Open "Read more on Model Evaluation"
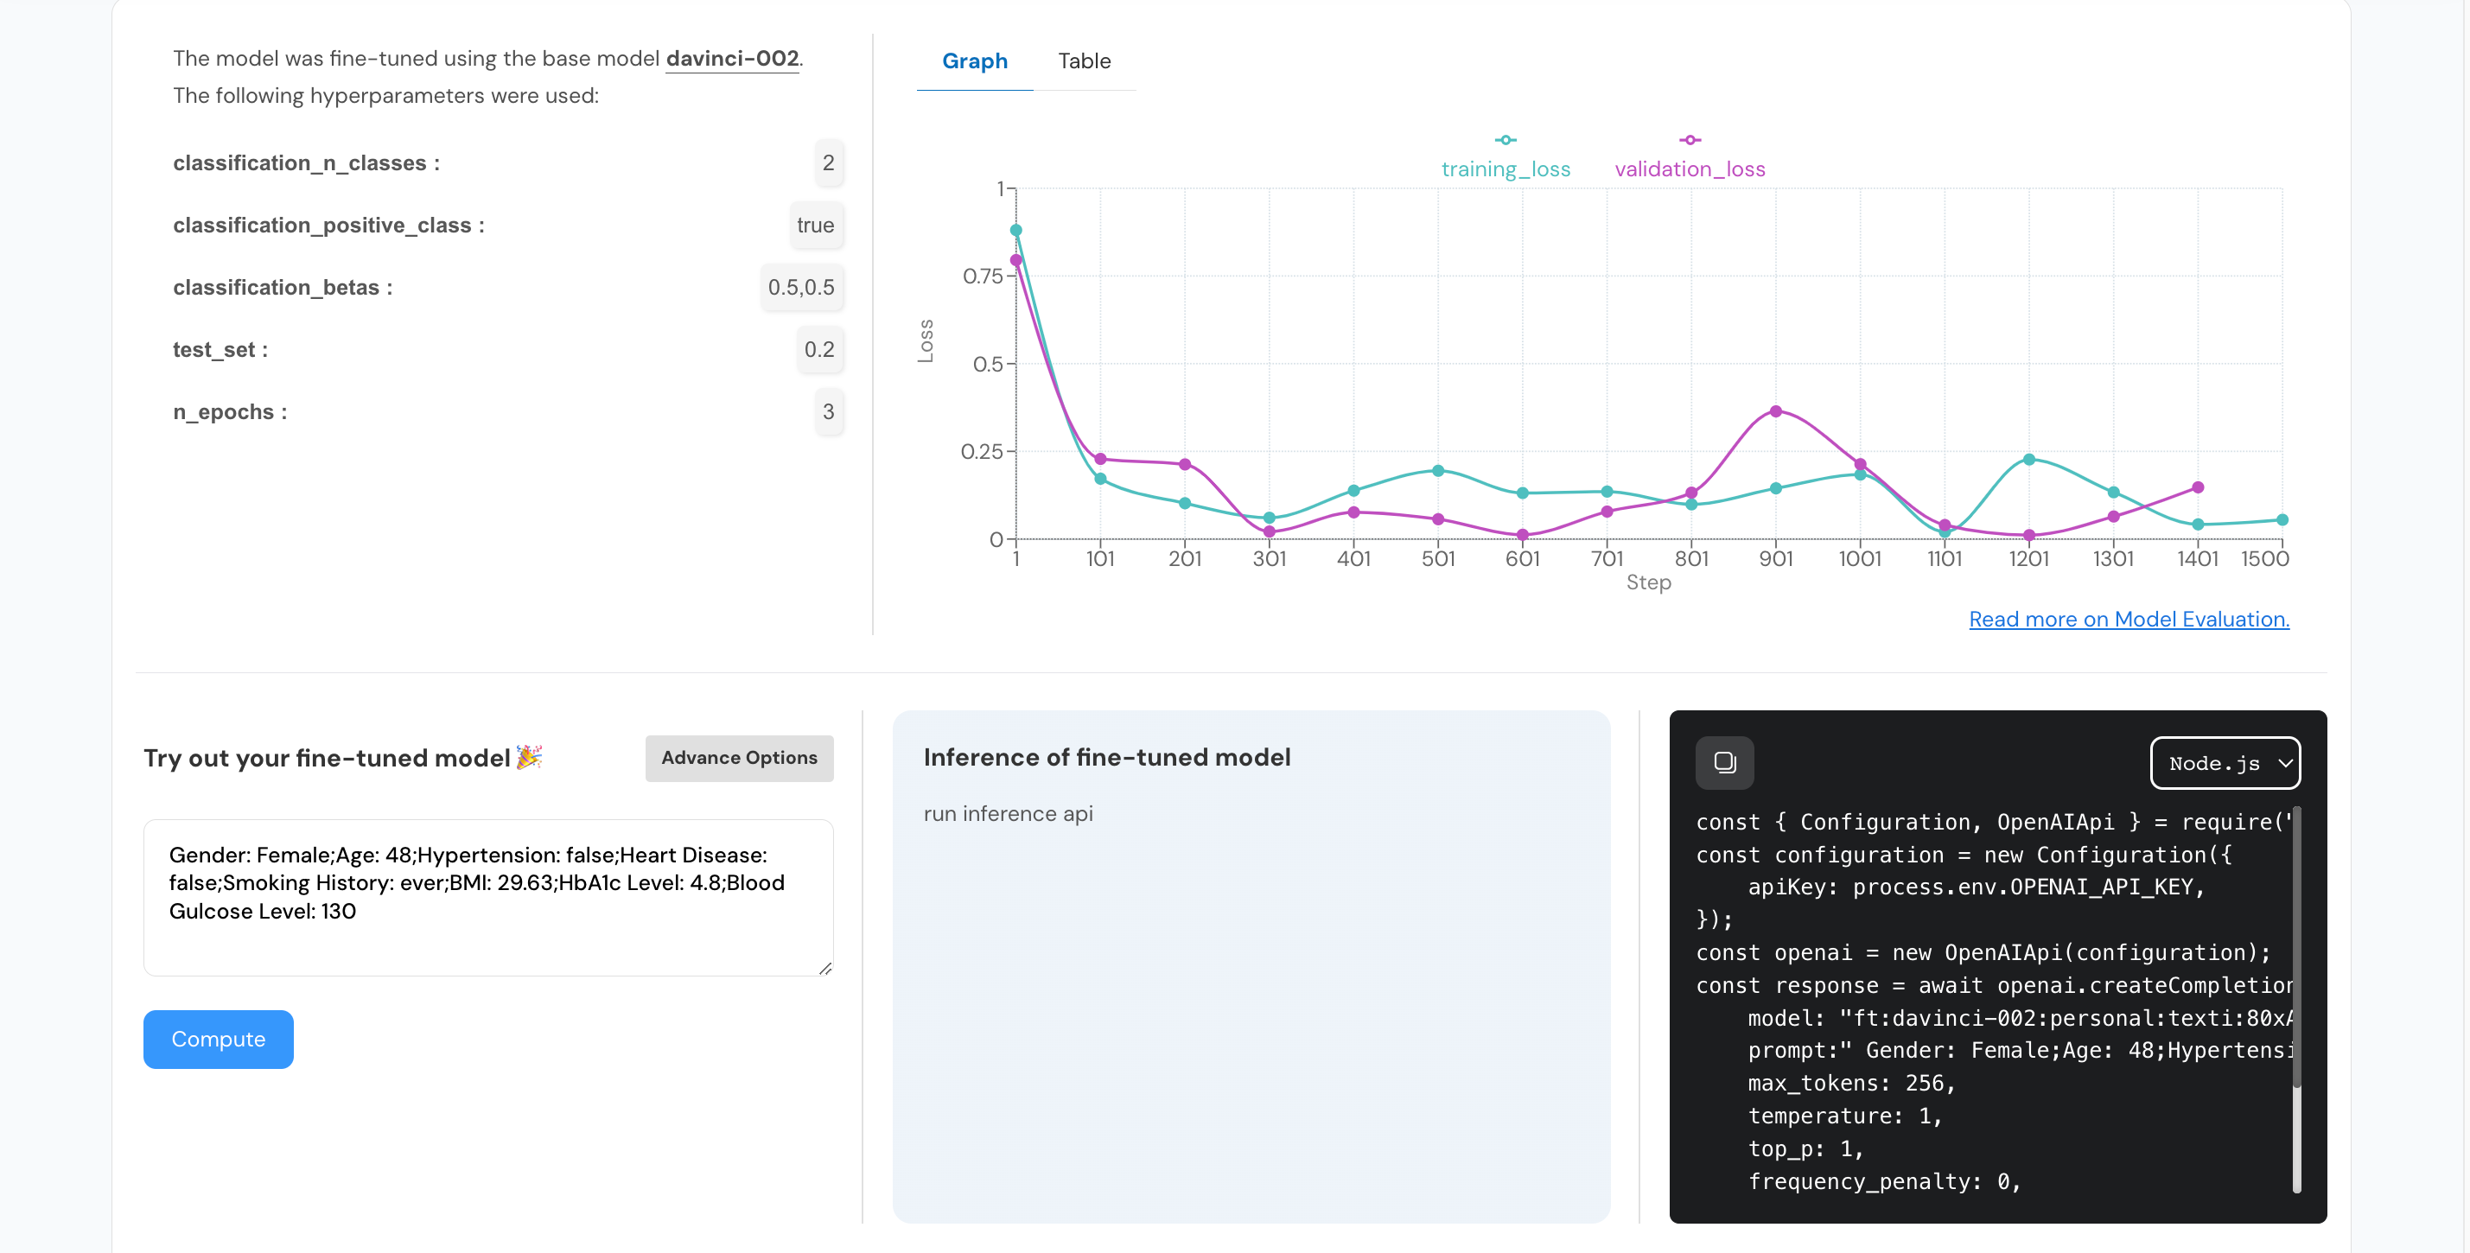 point(2129,620)
